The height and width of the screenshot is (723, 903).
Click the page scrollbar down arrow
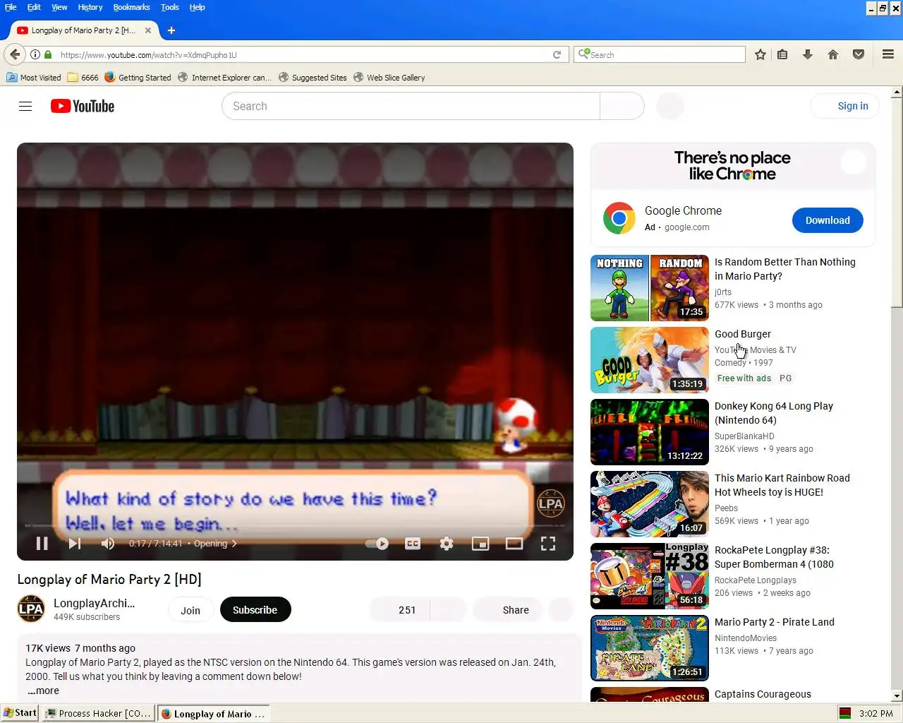(897, 696)
